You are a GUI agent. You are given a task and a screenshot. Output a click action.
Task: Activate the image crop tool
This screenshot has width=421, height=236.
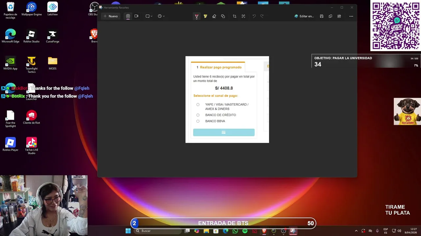pos(235,16)
